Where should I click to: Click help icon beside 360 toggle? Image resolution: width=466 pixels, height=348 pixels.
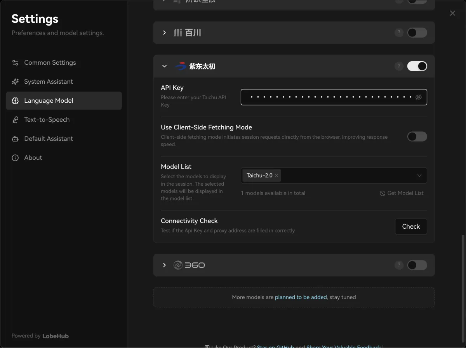pyautogui.click(x=399, y=265)
